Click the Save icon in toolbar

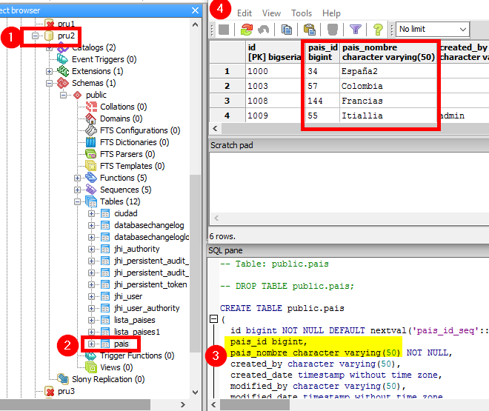(224, 30)
